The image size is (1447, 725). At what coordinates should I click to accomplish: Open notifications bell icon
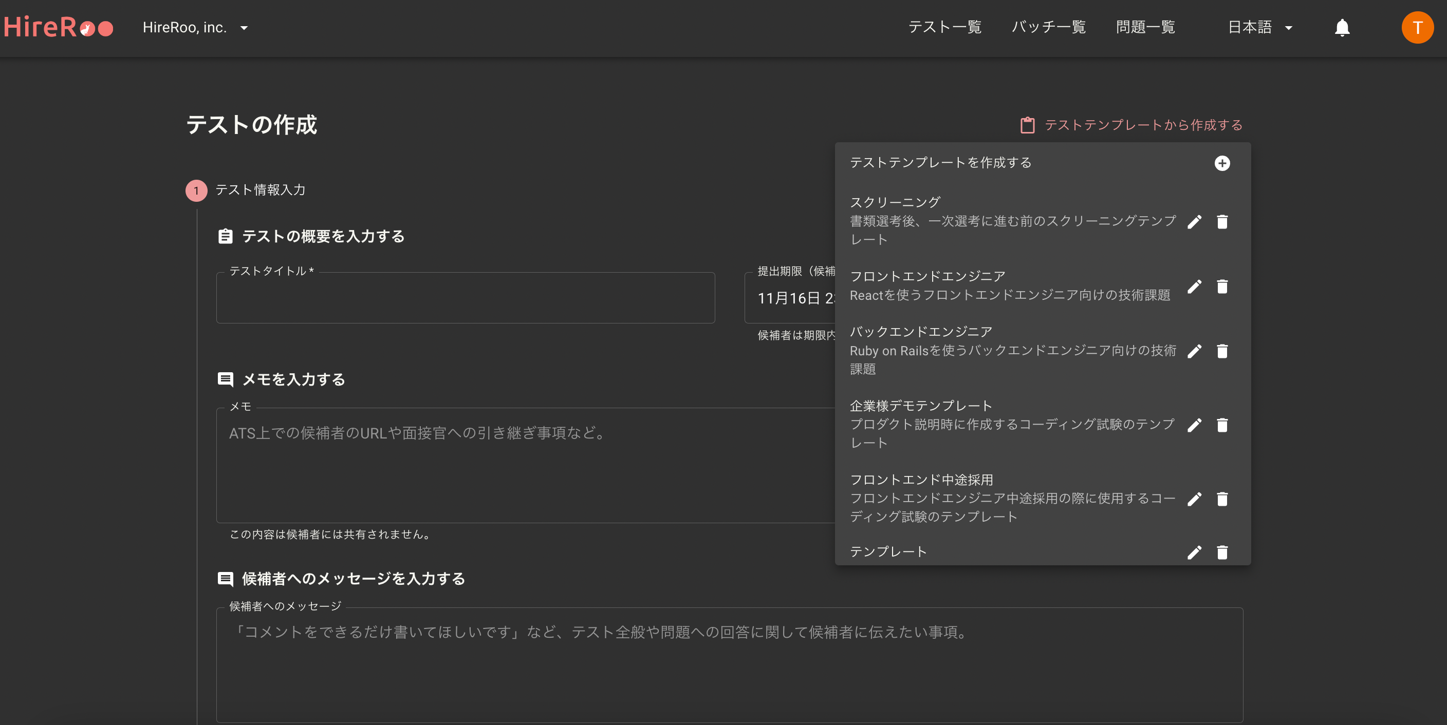point(1341,28)
